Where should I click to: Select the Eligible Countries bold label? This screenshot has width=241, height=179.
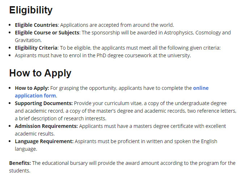(x=36, y=25)
